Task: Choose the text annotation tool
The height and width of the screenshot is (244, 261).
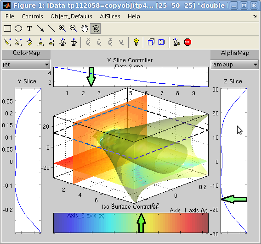Action: 29,28
